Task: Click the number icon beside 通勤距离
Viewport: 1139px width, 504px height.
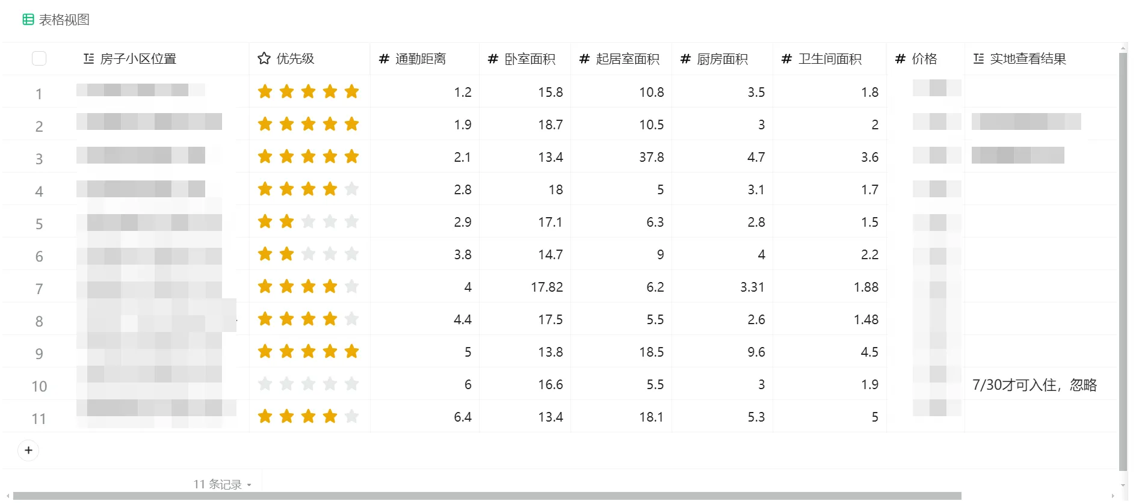Action: 384,58
